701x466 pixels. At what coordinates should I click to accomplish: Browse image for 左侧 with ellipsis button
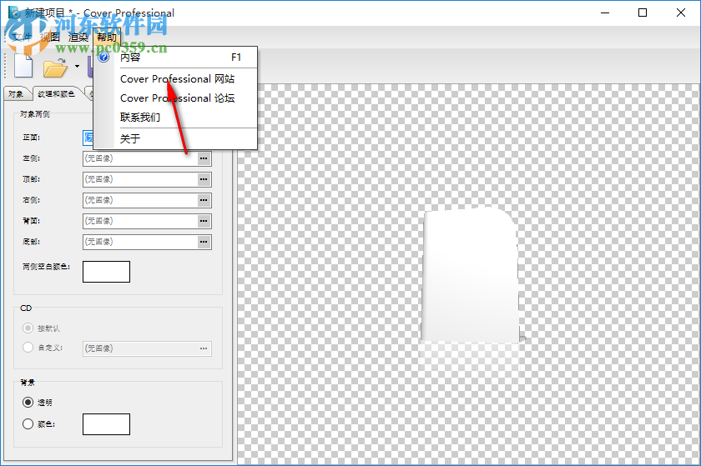click(204, 158)
